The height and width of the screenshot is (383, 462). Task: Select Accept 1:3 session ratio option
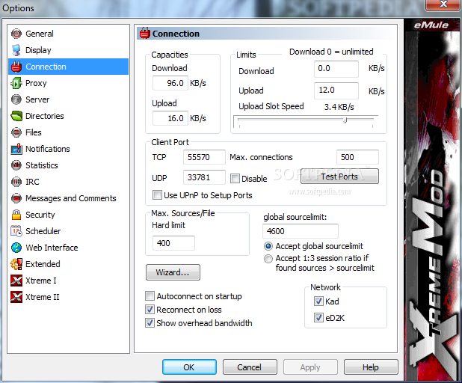(x=268, y=259)
